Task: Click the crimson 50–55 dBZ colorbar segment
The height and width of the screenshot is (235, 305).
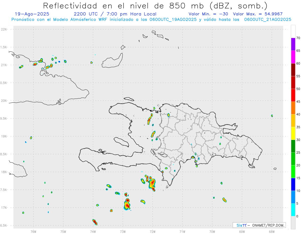Action: point(293,82)
